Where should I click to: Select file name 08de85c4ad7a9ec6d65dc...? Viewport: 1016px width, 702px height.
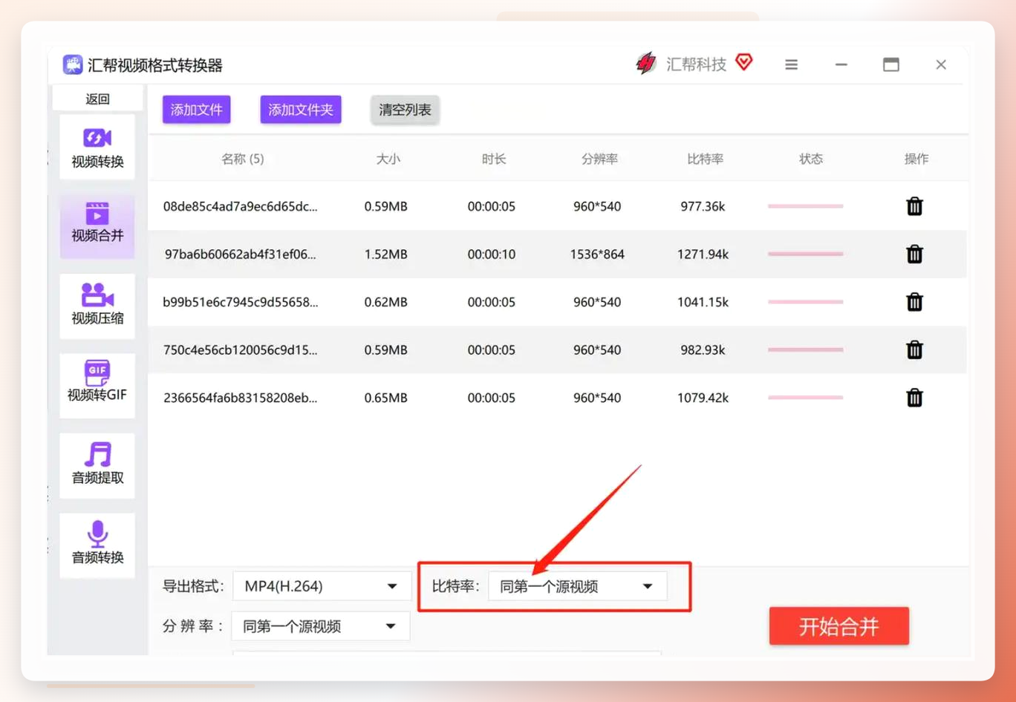pos(241,206)
